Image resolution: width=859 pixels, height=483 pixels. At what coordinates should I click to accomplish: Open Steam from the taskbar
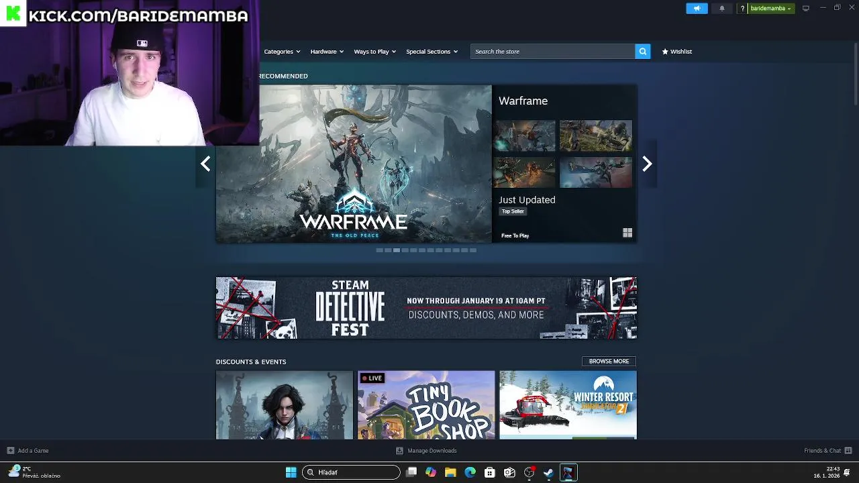pos(548,472)
